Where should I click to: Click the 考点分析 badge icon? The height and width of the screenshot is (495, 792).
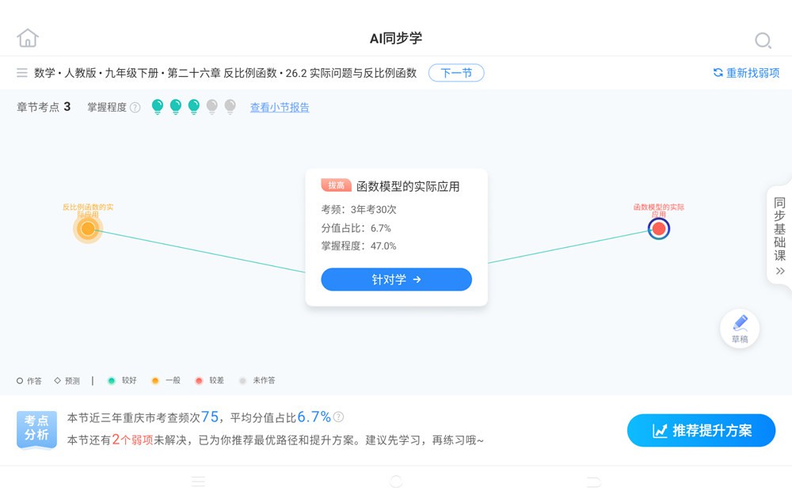coord(36,429)
